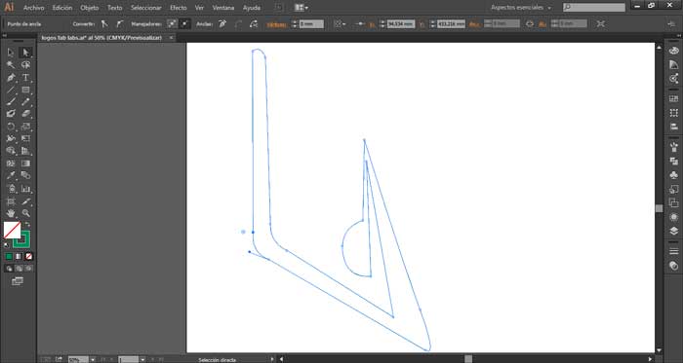Select the Blend tool

click(25, 176)
